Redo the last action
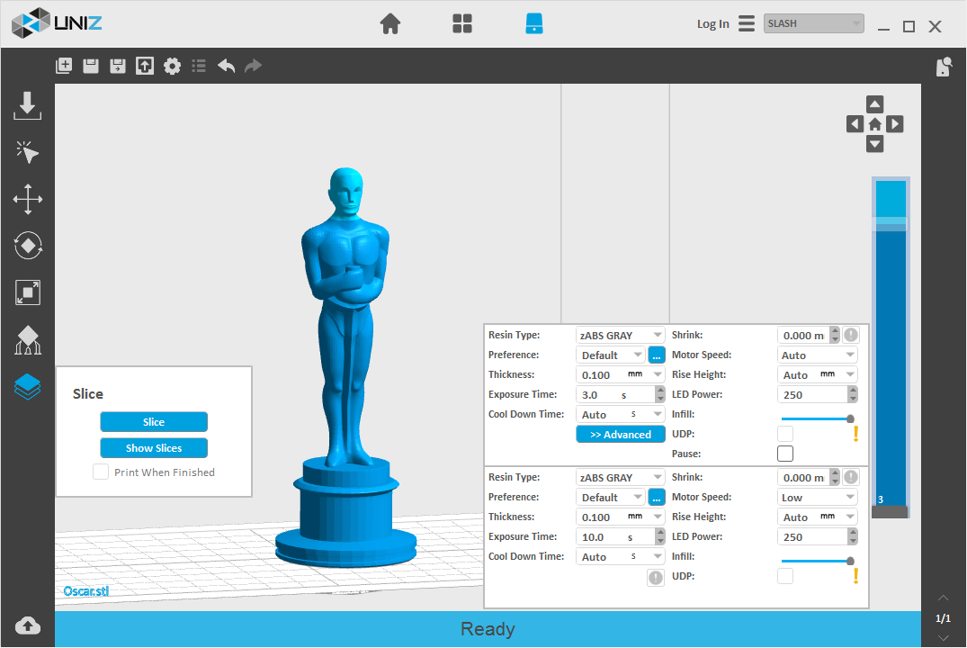This screenshot has width=967, height=648. (x=254, y=66)
